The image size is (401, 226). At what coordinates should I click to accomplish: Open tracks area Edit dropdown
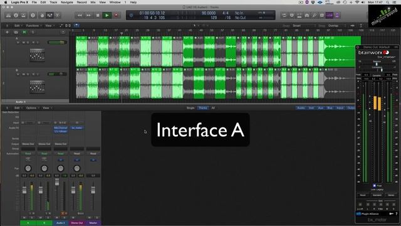[x=18, y=26]
